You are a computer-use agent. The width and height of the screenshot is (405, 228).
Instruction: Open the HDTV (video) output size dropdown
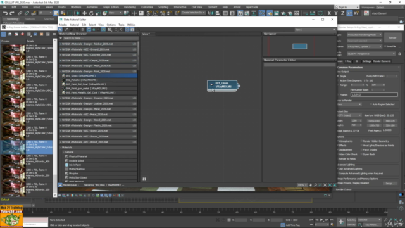(x=349, y=115)
